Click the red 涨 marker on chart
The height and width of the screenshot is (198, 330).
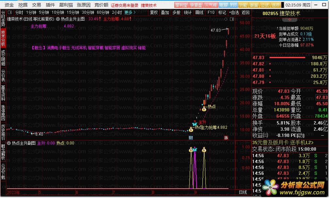click(226, 138)
